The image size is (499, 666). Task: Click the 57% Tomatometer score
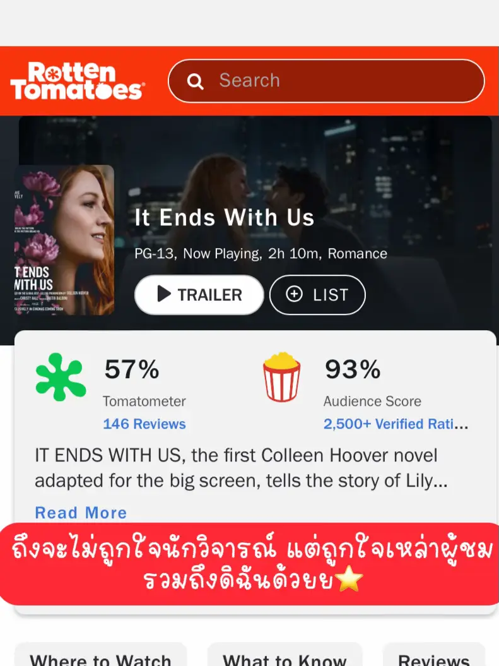tap(132, 369)
